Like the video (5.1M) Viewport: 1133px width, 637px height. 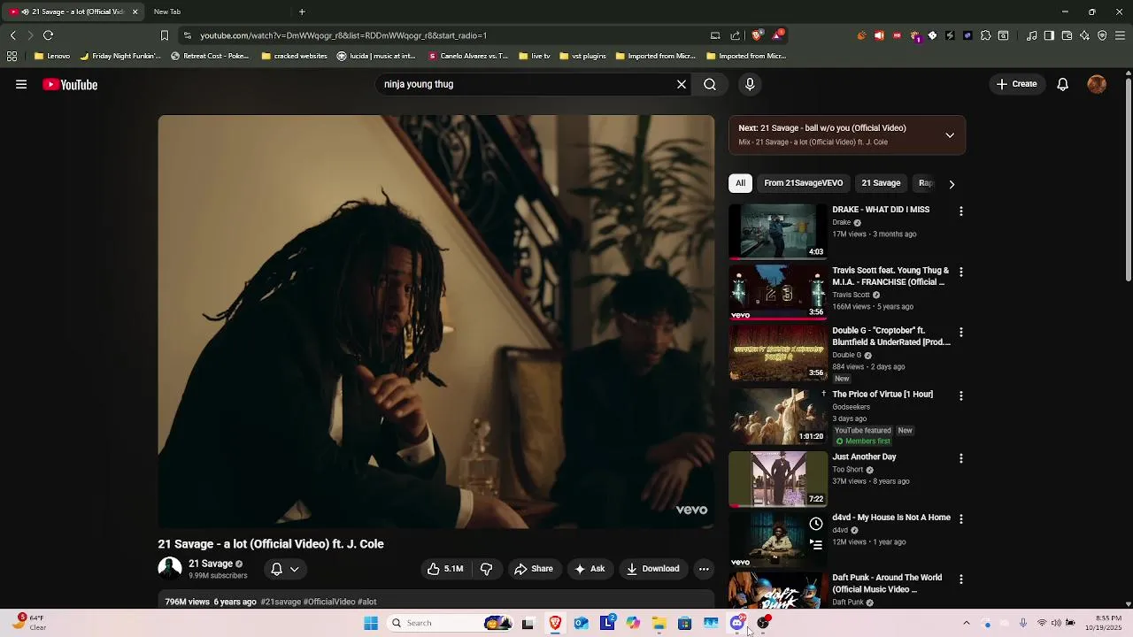445,569
